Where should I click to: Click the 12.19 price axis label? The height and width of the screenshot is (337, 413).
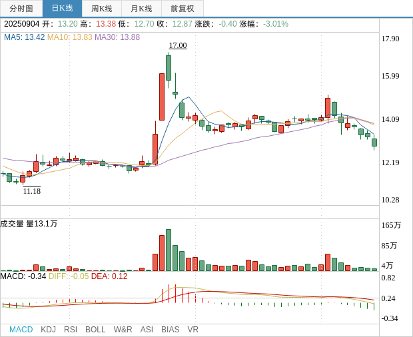[390, 163]
